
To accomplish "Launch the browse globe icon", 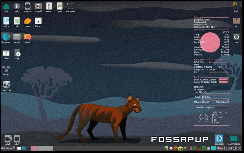I will pos(6,37).
